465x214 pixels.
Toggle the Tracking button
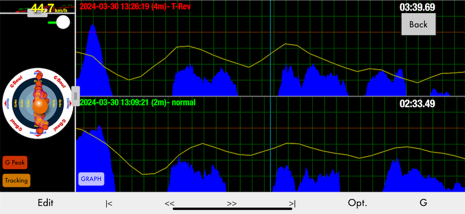pos(16,181)
